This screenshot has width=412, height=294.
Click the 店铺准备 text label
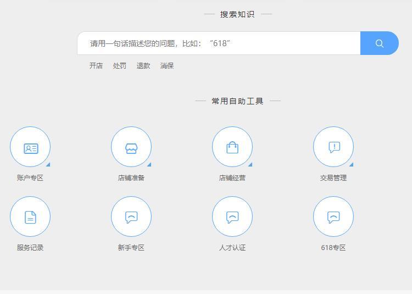(131, 178)
